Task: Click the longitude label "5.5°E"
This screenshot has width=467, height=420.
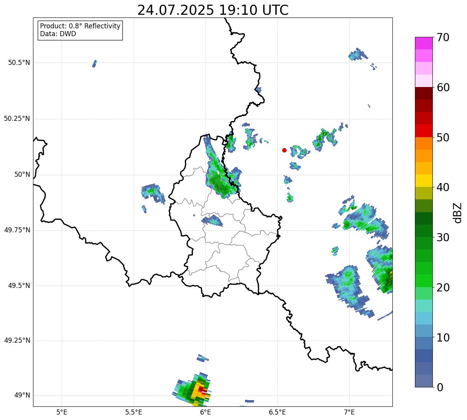Action: pyautogui.click(x=134, y=412)
